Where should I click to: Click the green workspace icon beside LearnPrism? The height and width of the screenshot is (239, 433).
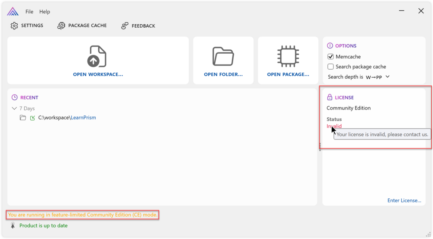tap(32, 118)
